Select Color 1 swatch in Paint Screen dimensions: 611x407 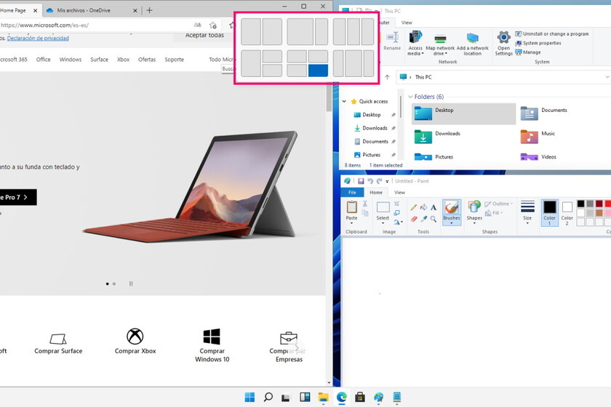coord(549,212)
